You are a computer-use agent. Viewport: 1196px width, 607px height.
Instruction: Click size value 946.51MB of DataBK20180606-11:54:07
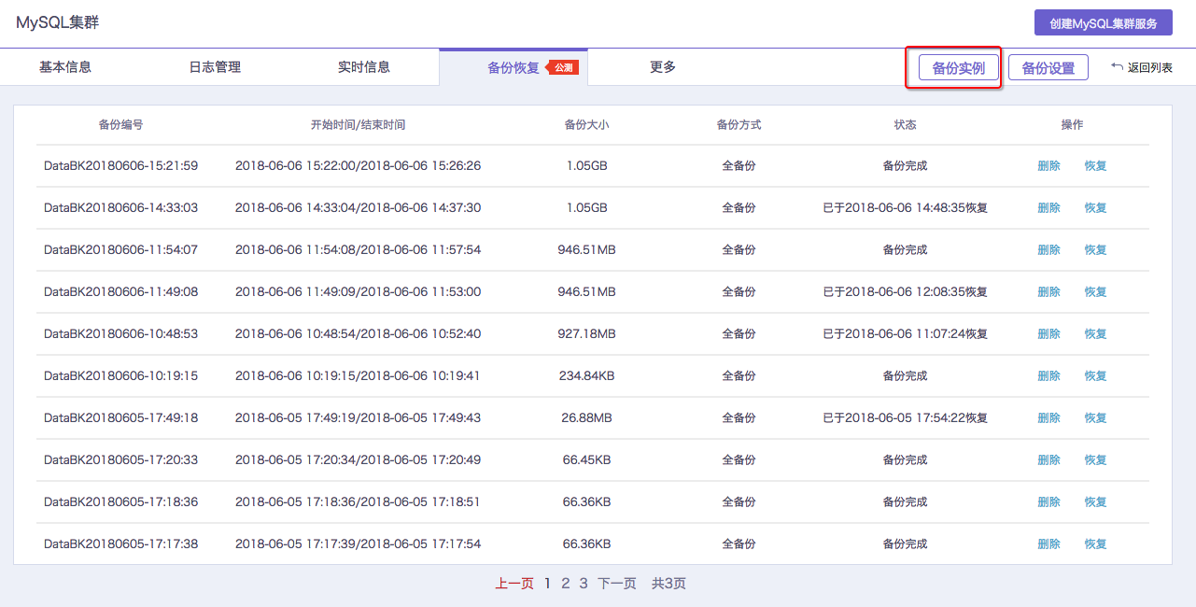coord(587,250)
